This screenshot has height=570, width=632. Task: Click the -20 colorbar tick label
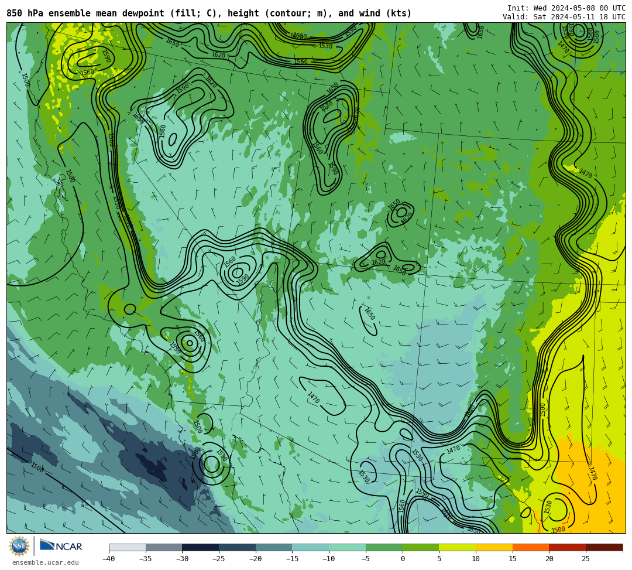255,559
